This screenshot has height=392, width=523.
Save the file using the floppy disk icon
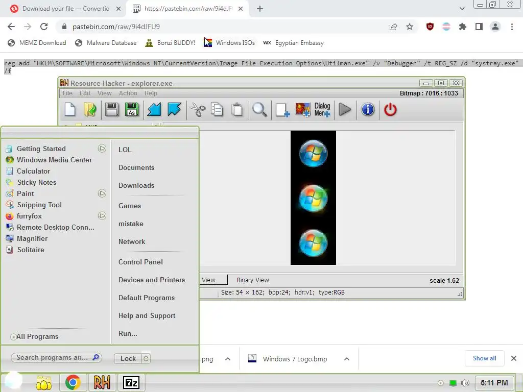pos(112,110)
